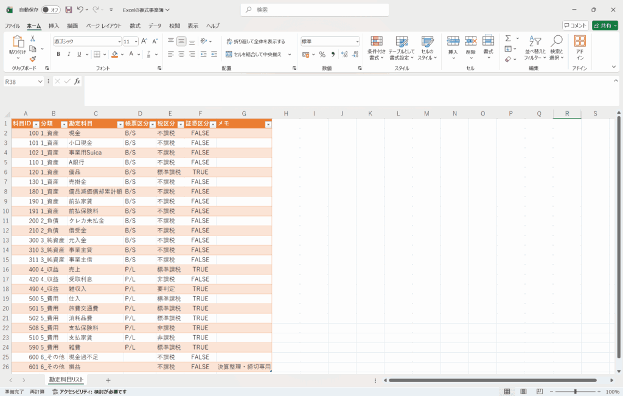Viewport: 623px width, 396px height.
Task: Apply Bold formatting
Action: 58,54
